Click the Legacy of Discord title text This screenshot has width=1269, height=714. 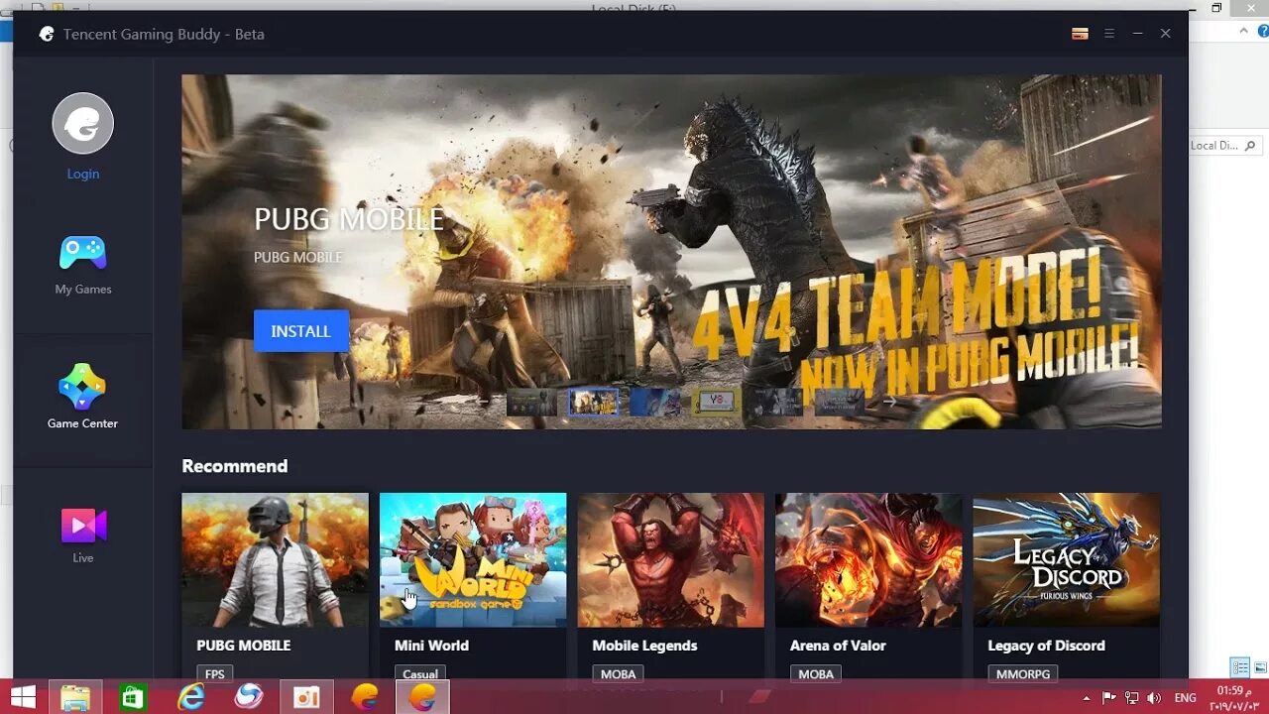click(x=1046, y=646)
